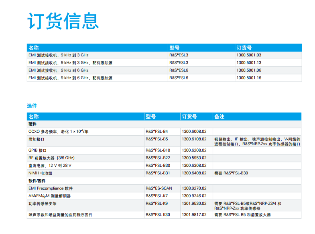Screen dimensions: 315x234
Task: Select order number 1301.9817.02
Action: click(x=194, y=215)
